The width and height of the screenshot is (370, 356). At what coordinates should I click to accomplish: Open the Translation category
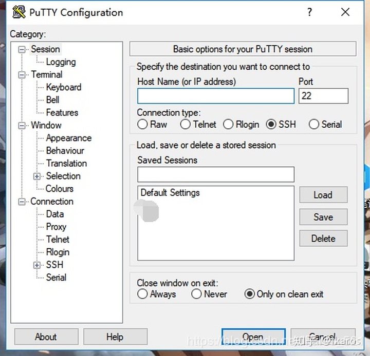(x=66, y=164)
